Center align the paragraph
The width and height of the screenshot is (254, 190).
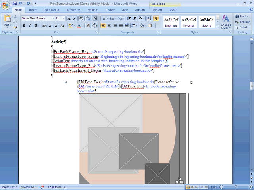(x=109, y=25)
